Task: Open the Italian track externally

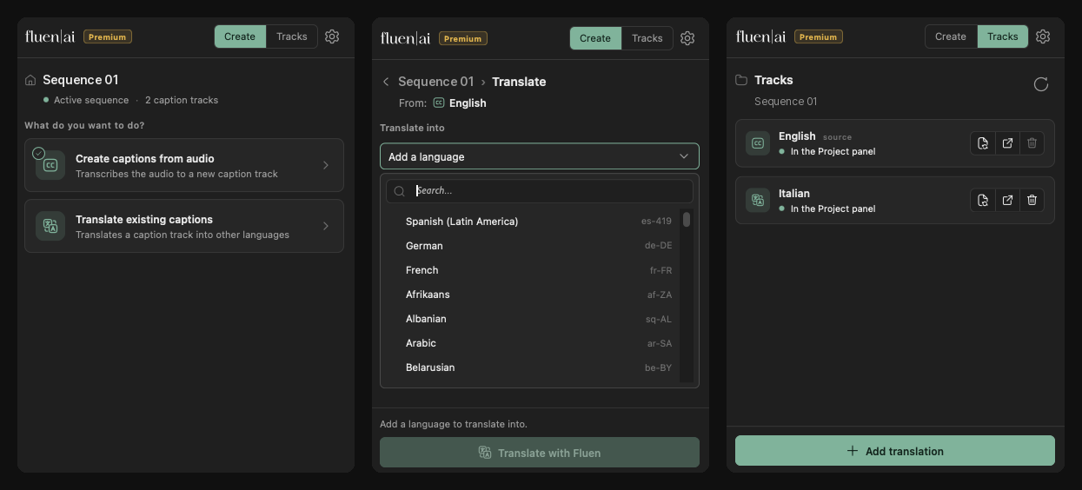Action: 1007,200
